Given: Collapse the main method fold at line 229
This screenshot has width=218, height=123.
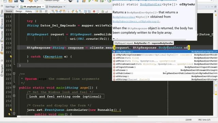Looking at the screenshot, I should [14, 86].
